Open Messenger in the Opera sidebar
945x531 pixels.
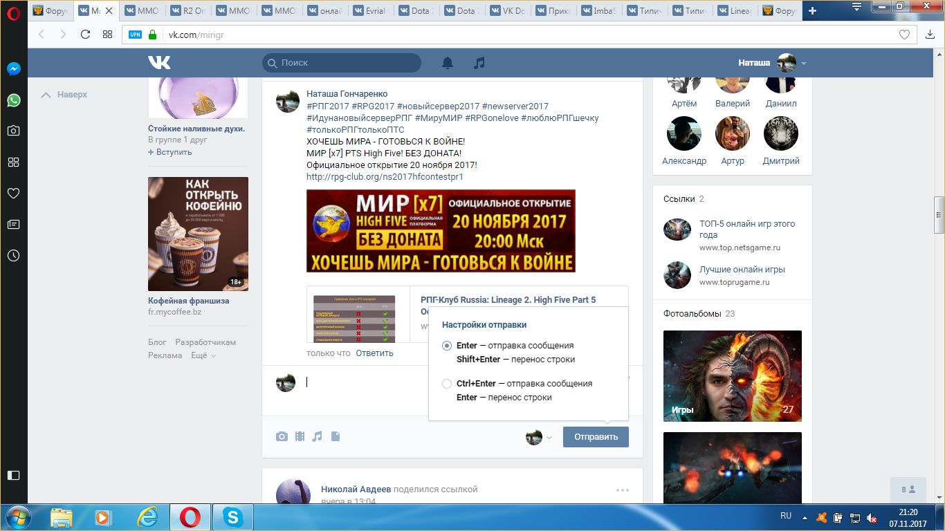tap(13, 69)
